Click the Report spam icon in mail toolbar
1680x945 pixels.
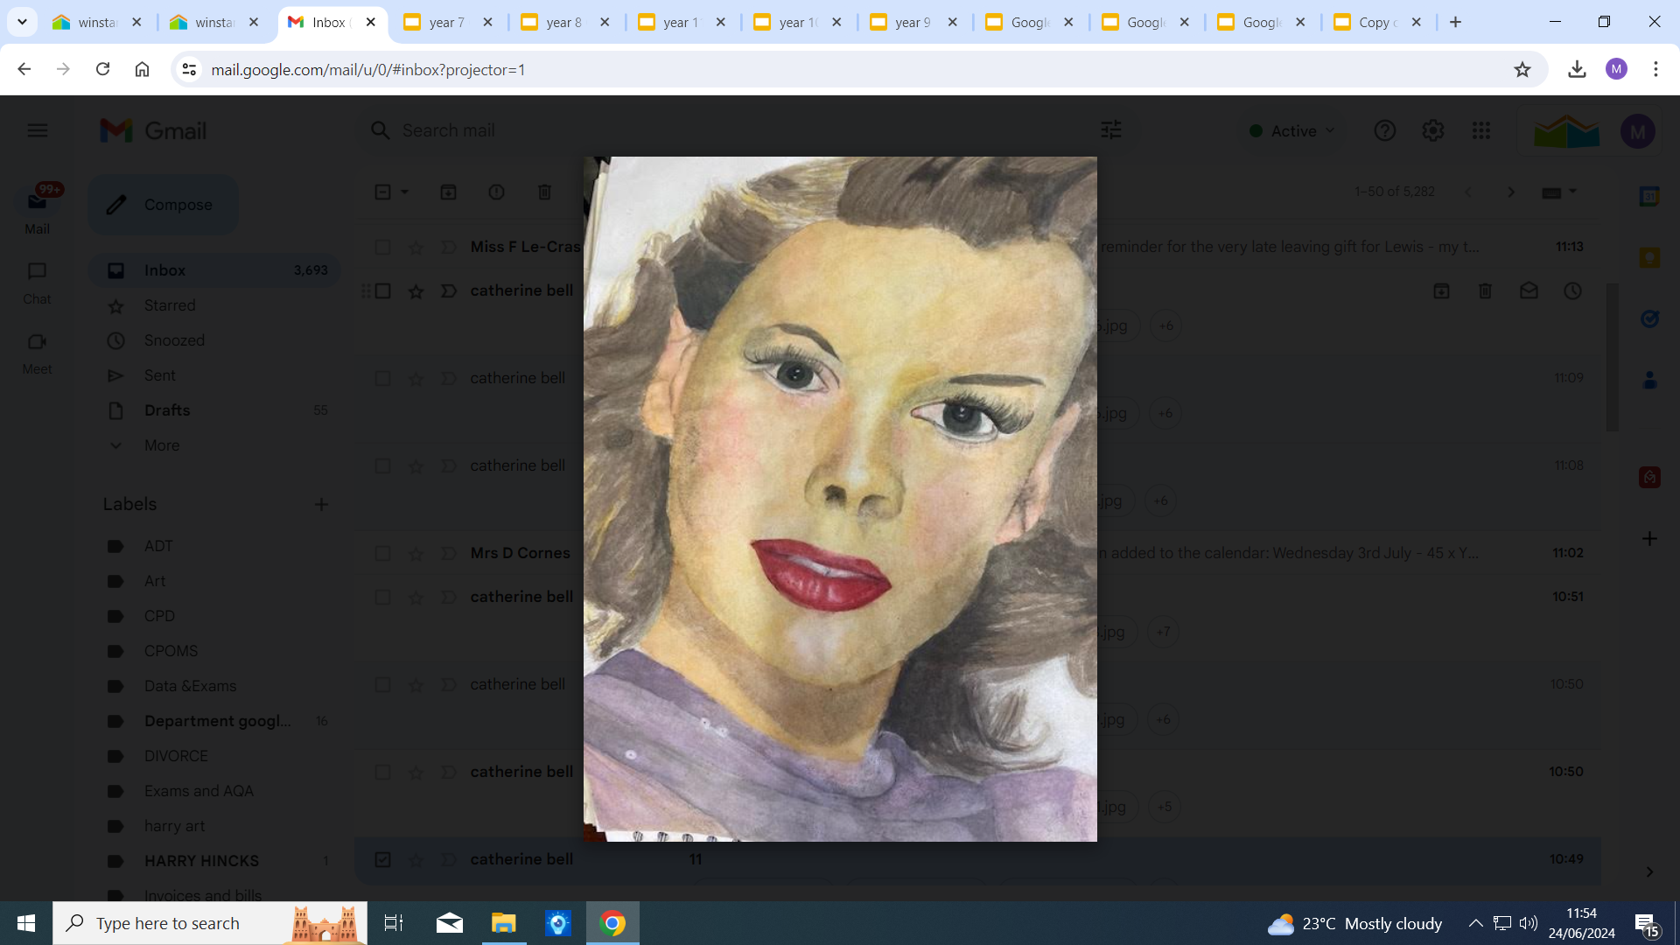point(496,192)
